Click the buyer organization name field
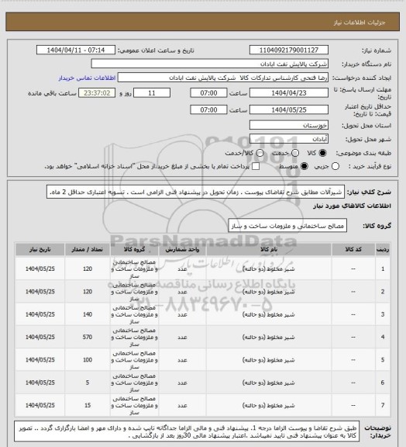406x447 pixels. [209, 64]
